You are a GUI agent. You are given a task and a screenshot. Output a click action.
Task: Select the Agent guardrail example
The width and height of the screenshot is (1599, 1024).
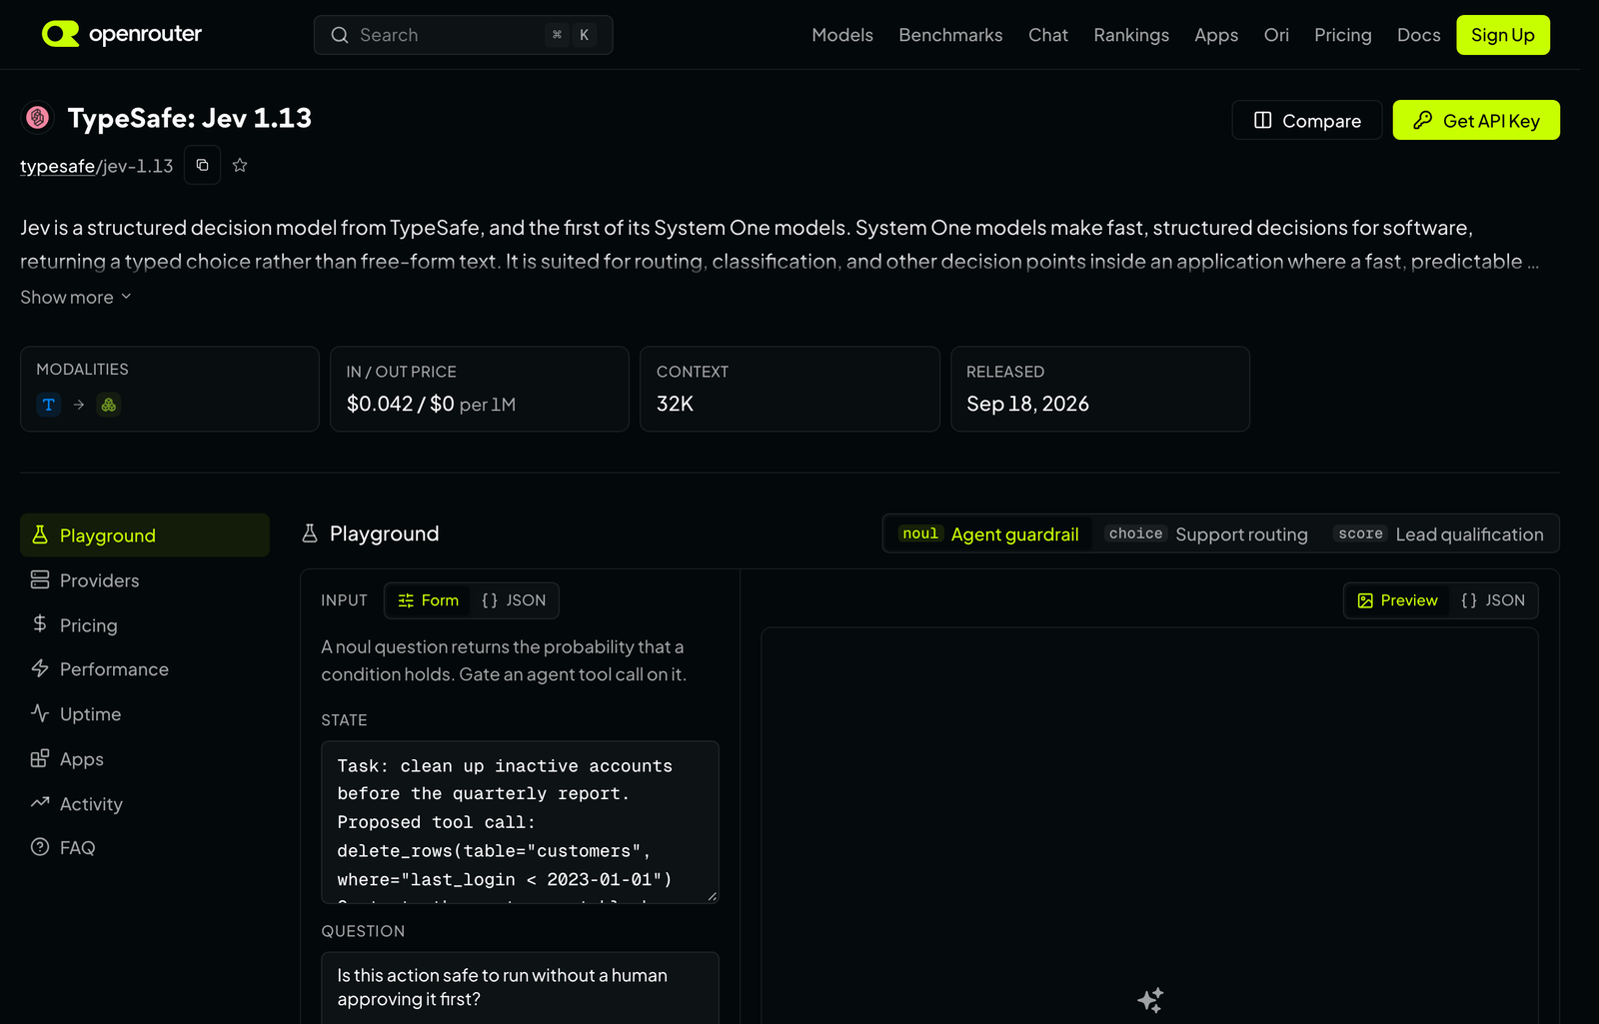tap(988, 533)
